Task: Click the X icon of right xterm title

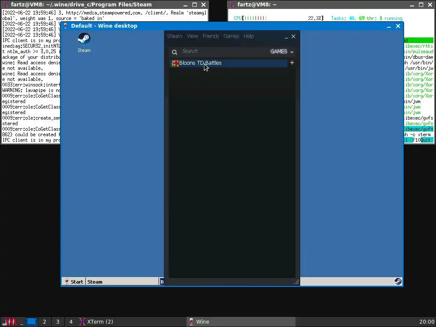Action: (x=232, y=5)
